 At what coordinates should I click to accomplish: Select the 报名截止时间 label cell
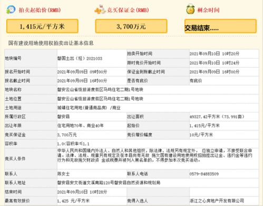pos(31,81)
